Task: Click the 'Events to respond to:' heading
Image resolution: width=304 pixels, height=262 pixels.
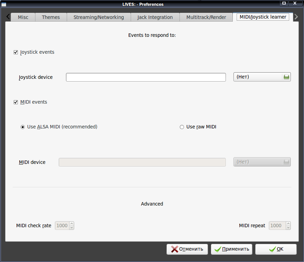Action: (x=152, y=35)
